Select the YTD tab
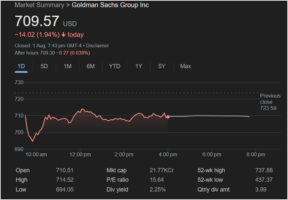The width and height of the screenshot is (288, 200). click(x=115, y=66)
